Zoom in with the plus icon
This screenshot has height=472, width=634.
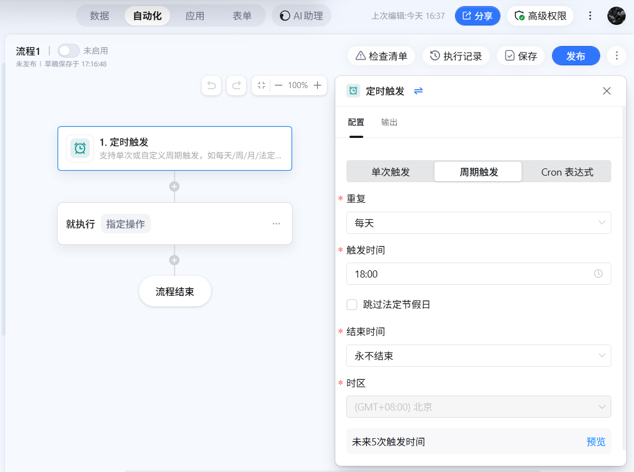(317, 85)
